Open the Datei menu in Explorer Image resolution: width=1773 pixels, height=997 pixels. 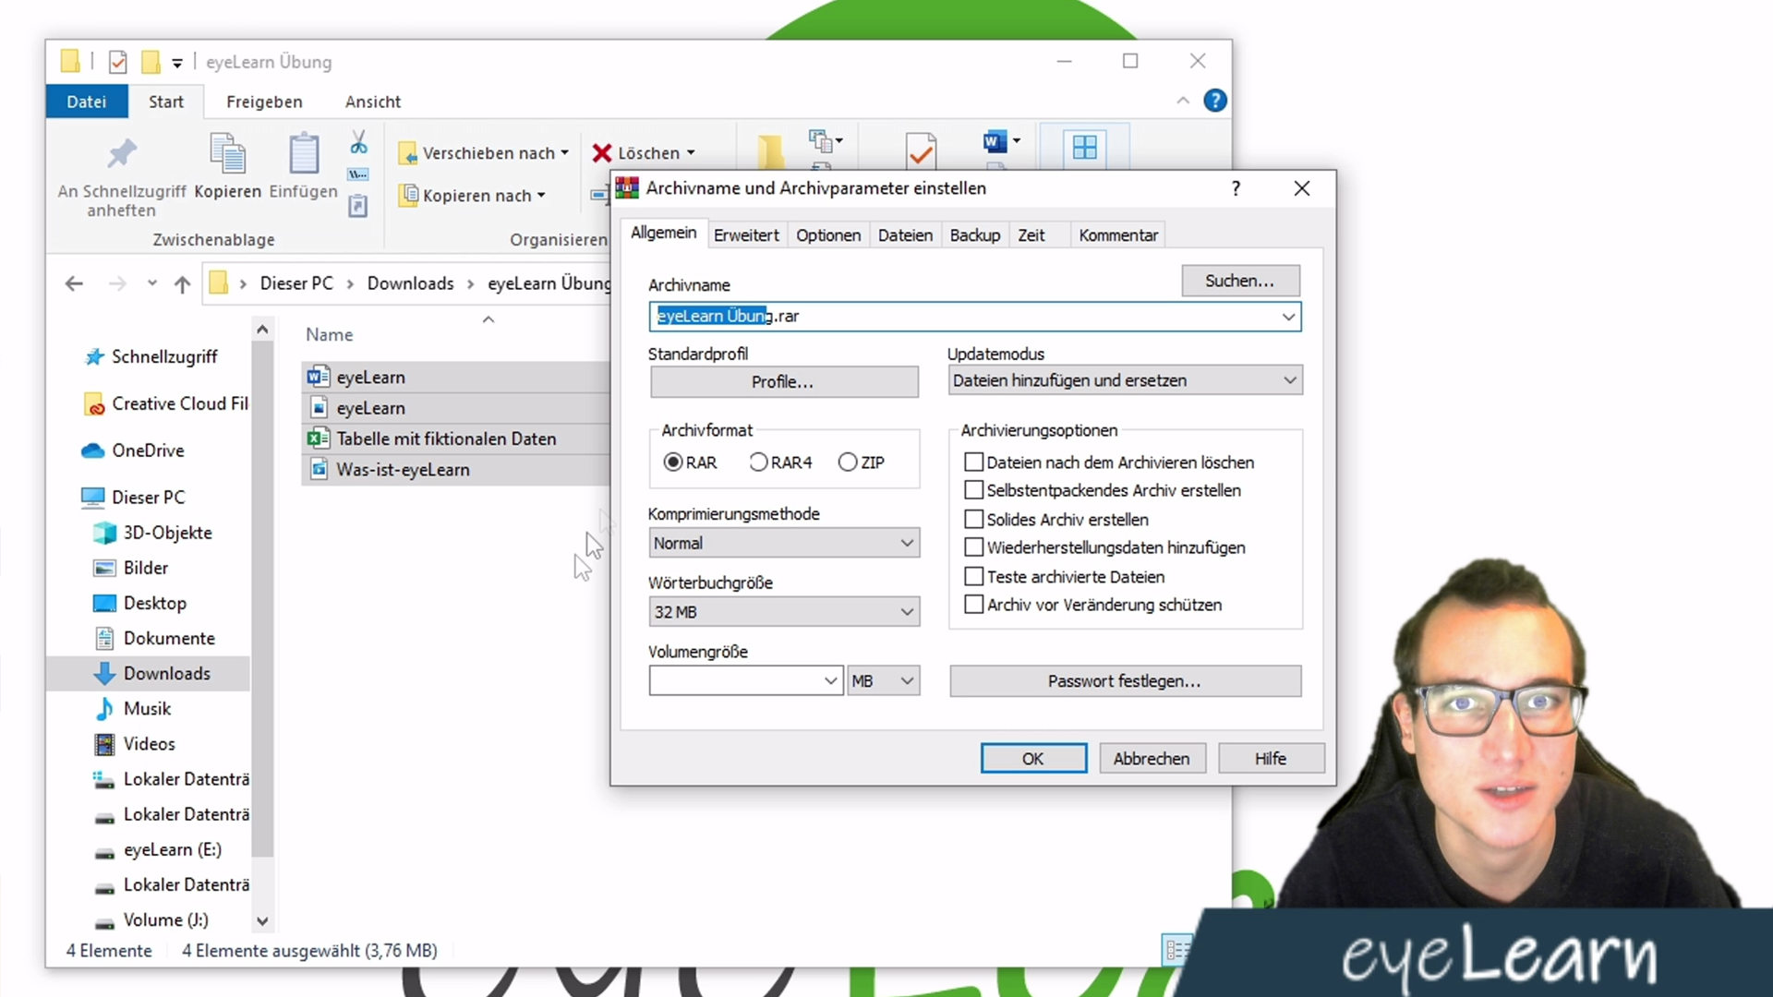87,102
